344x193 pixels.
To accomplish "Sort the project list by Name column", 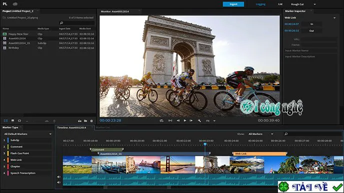I will pos(5,28).
